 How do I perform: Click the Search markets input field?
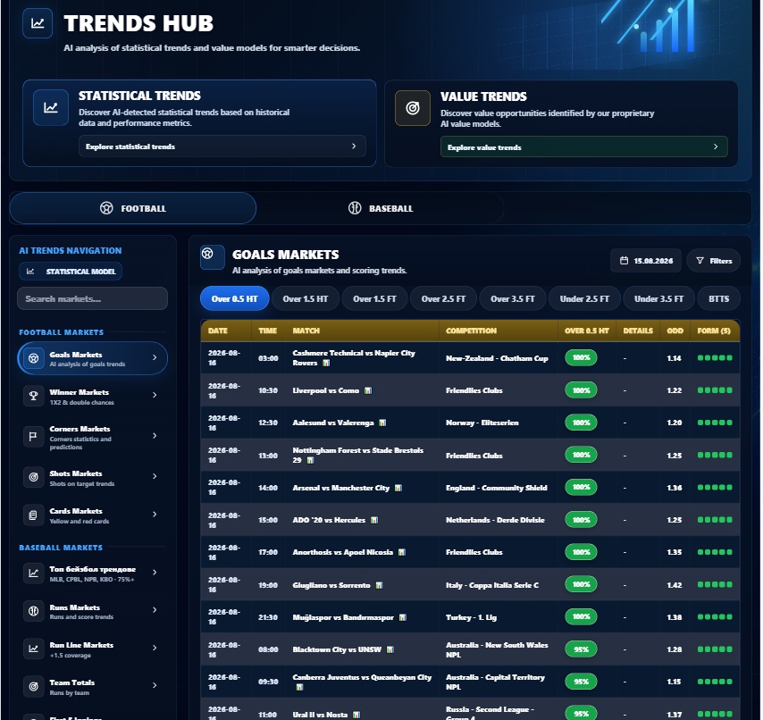point(92,298)
